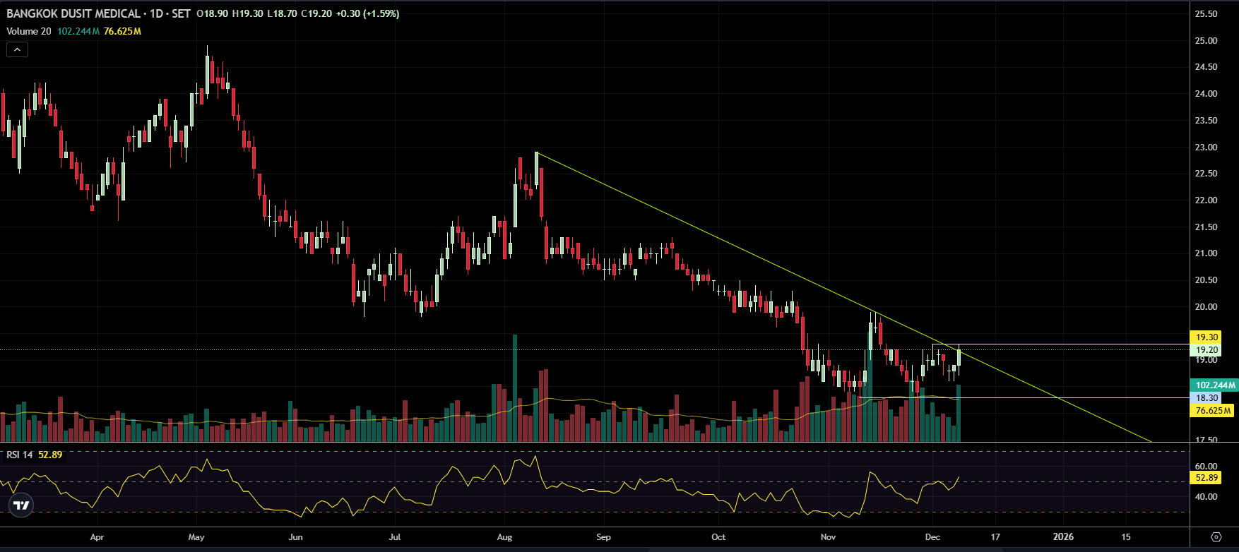Click the Aug label on the time axis
The height and width of the screenshot is (552, 1239).
click(504, 537)
